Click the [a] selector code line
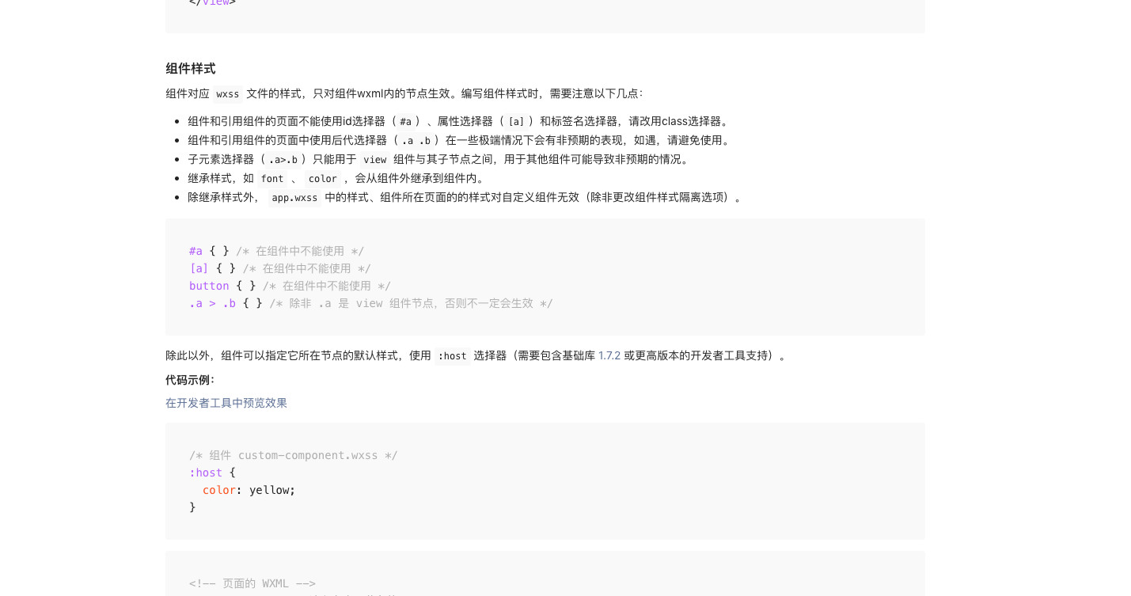Screen dimensions: 1131x596 click(x=280, y=268)
